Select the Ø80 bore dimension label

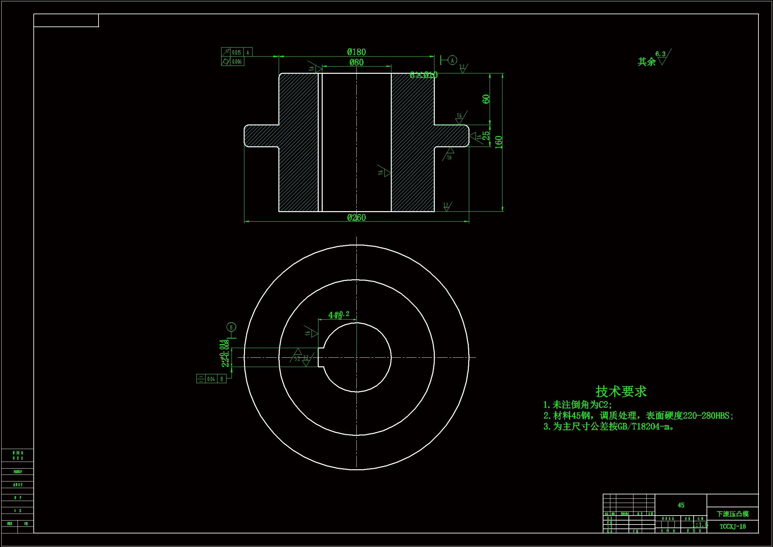coord(356,62)
